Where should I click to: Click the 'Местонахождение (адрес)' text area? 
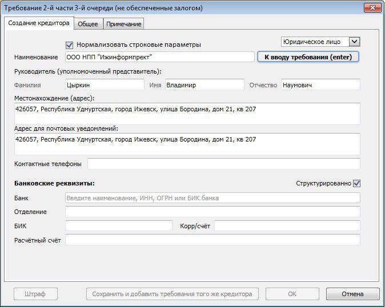(x=187, y=114)
